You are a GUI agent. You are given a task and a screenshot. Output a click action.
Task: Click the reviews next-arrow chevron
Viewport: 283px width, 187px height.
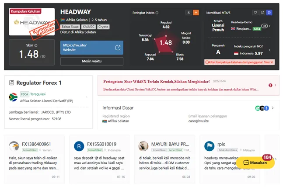(x=276, y=159)
